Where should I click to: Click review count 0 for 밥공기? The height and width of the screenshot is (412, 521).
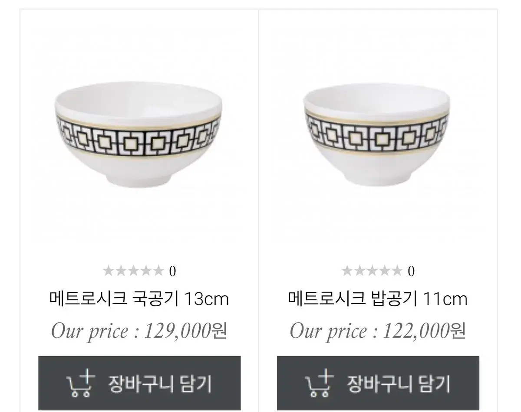pos(411,272)
